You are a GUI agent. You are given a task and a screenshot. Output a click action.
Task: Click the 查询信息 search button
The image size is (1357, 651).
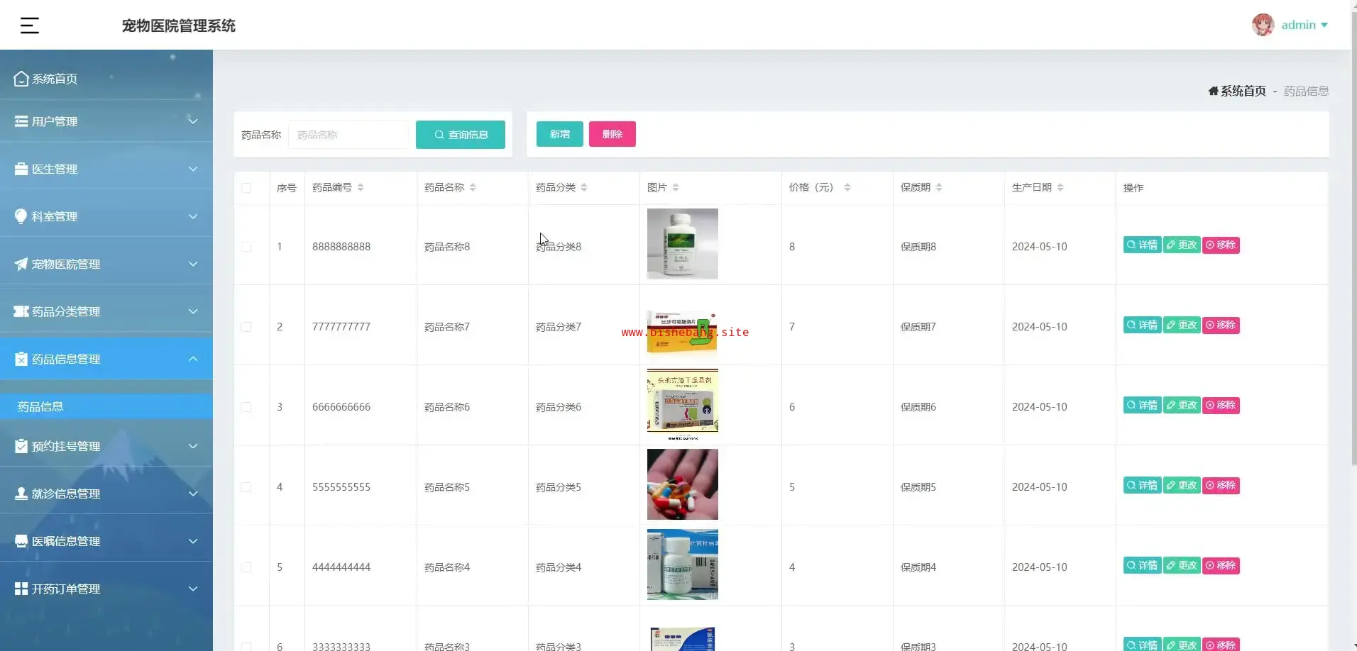point(461,135)
